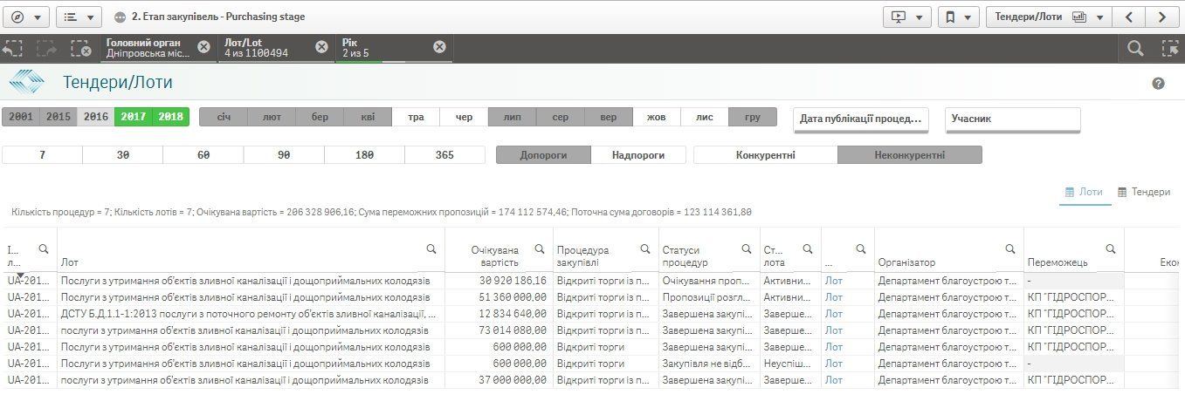
Task: Select month січ filter
Action: [224, 117]
